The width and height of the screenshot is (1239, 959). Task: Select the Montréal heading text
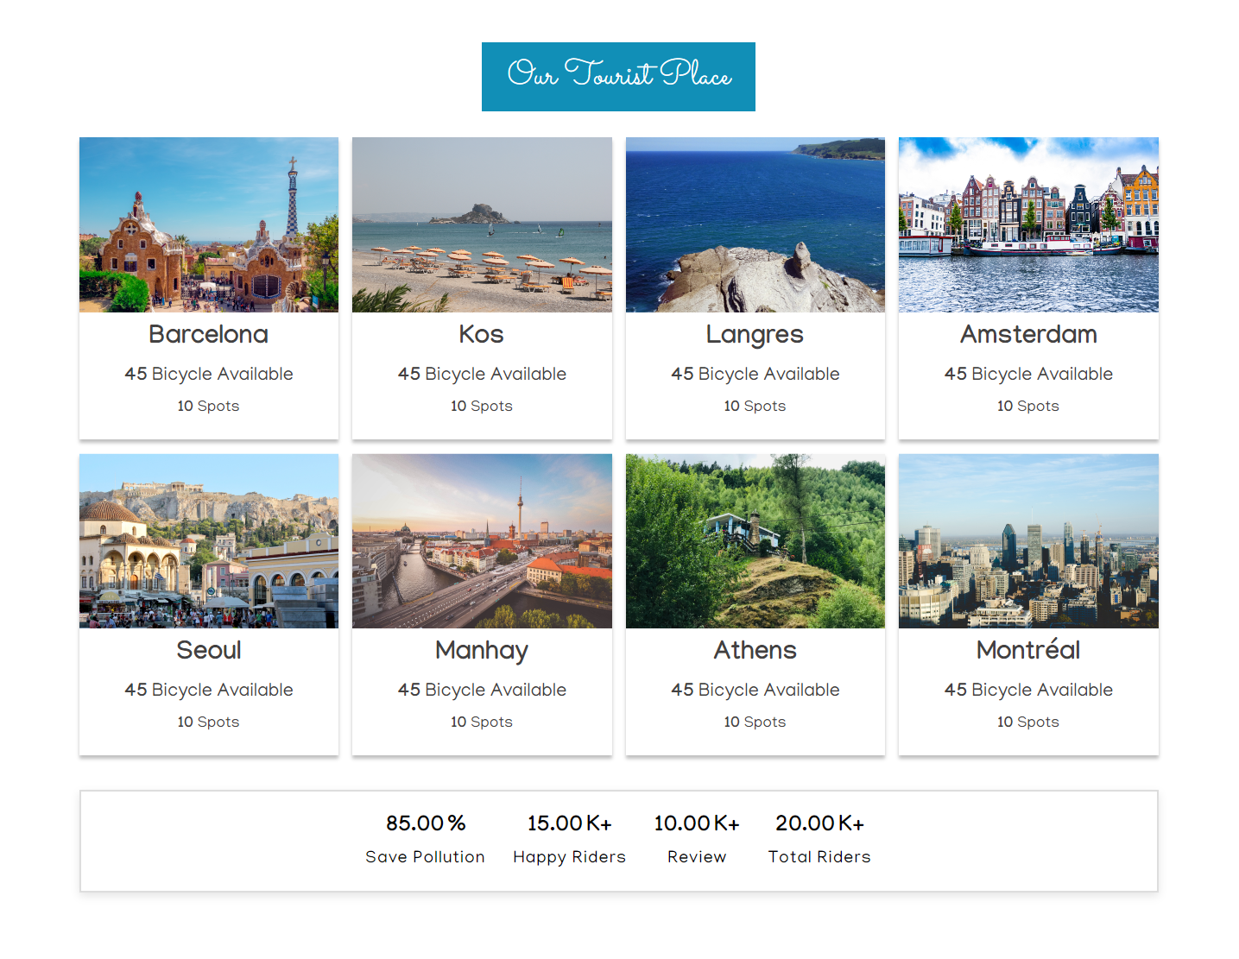coord(1028,650)
